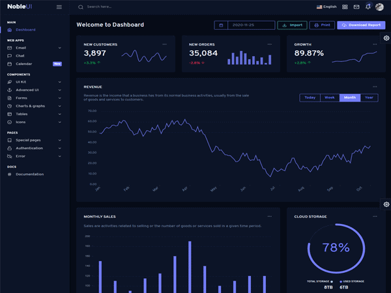Open the settings gear near Growth card
Screen dimensions: 391x293
tap(386, 38)
